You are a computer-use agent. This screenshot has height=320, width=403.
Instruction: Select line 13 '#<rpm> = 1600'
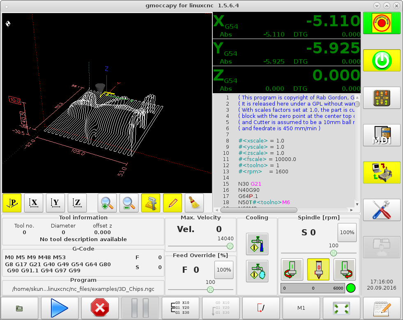tap(263, 171)
